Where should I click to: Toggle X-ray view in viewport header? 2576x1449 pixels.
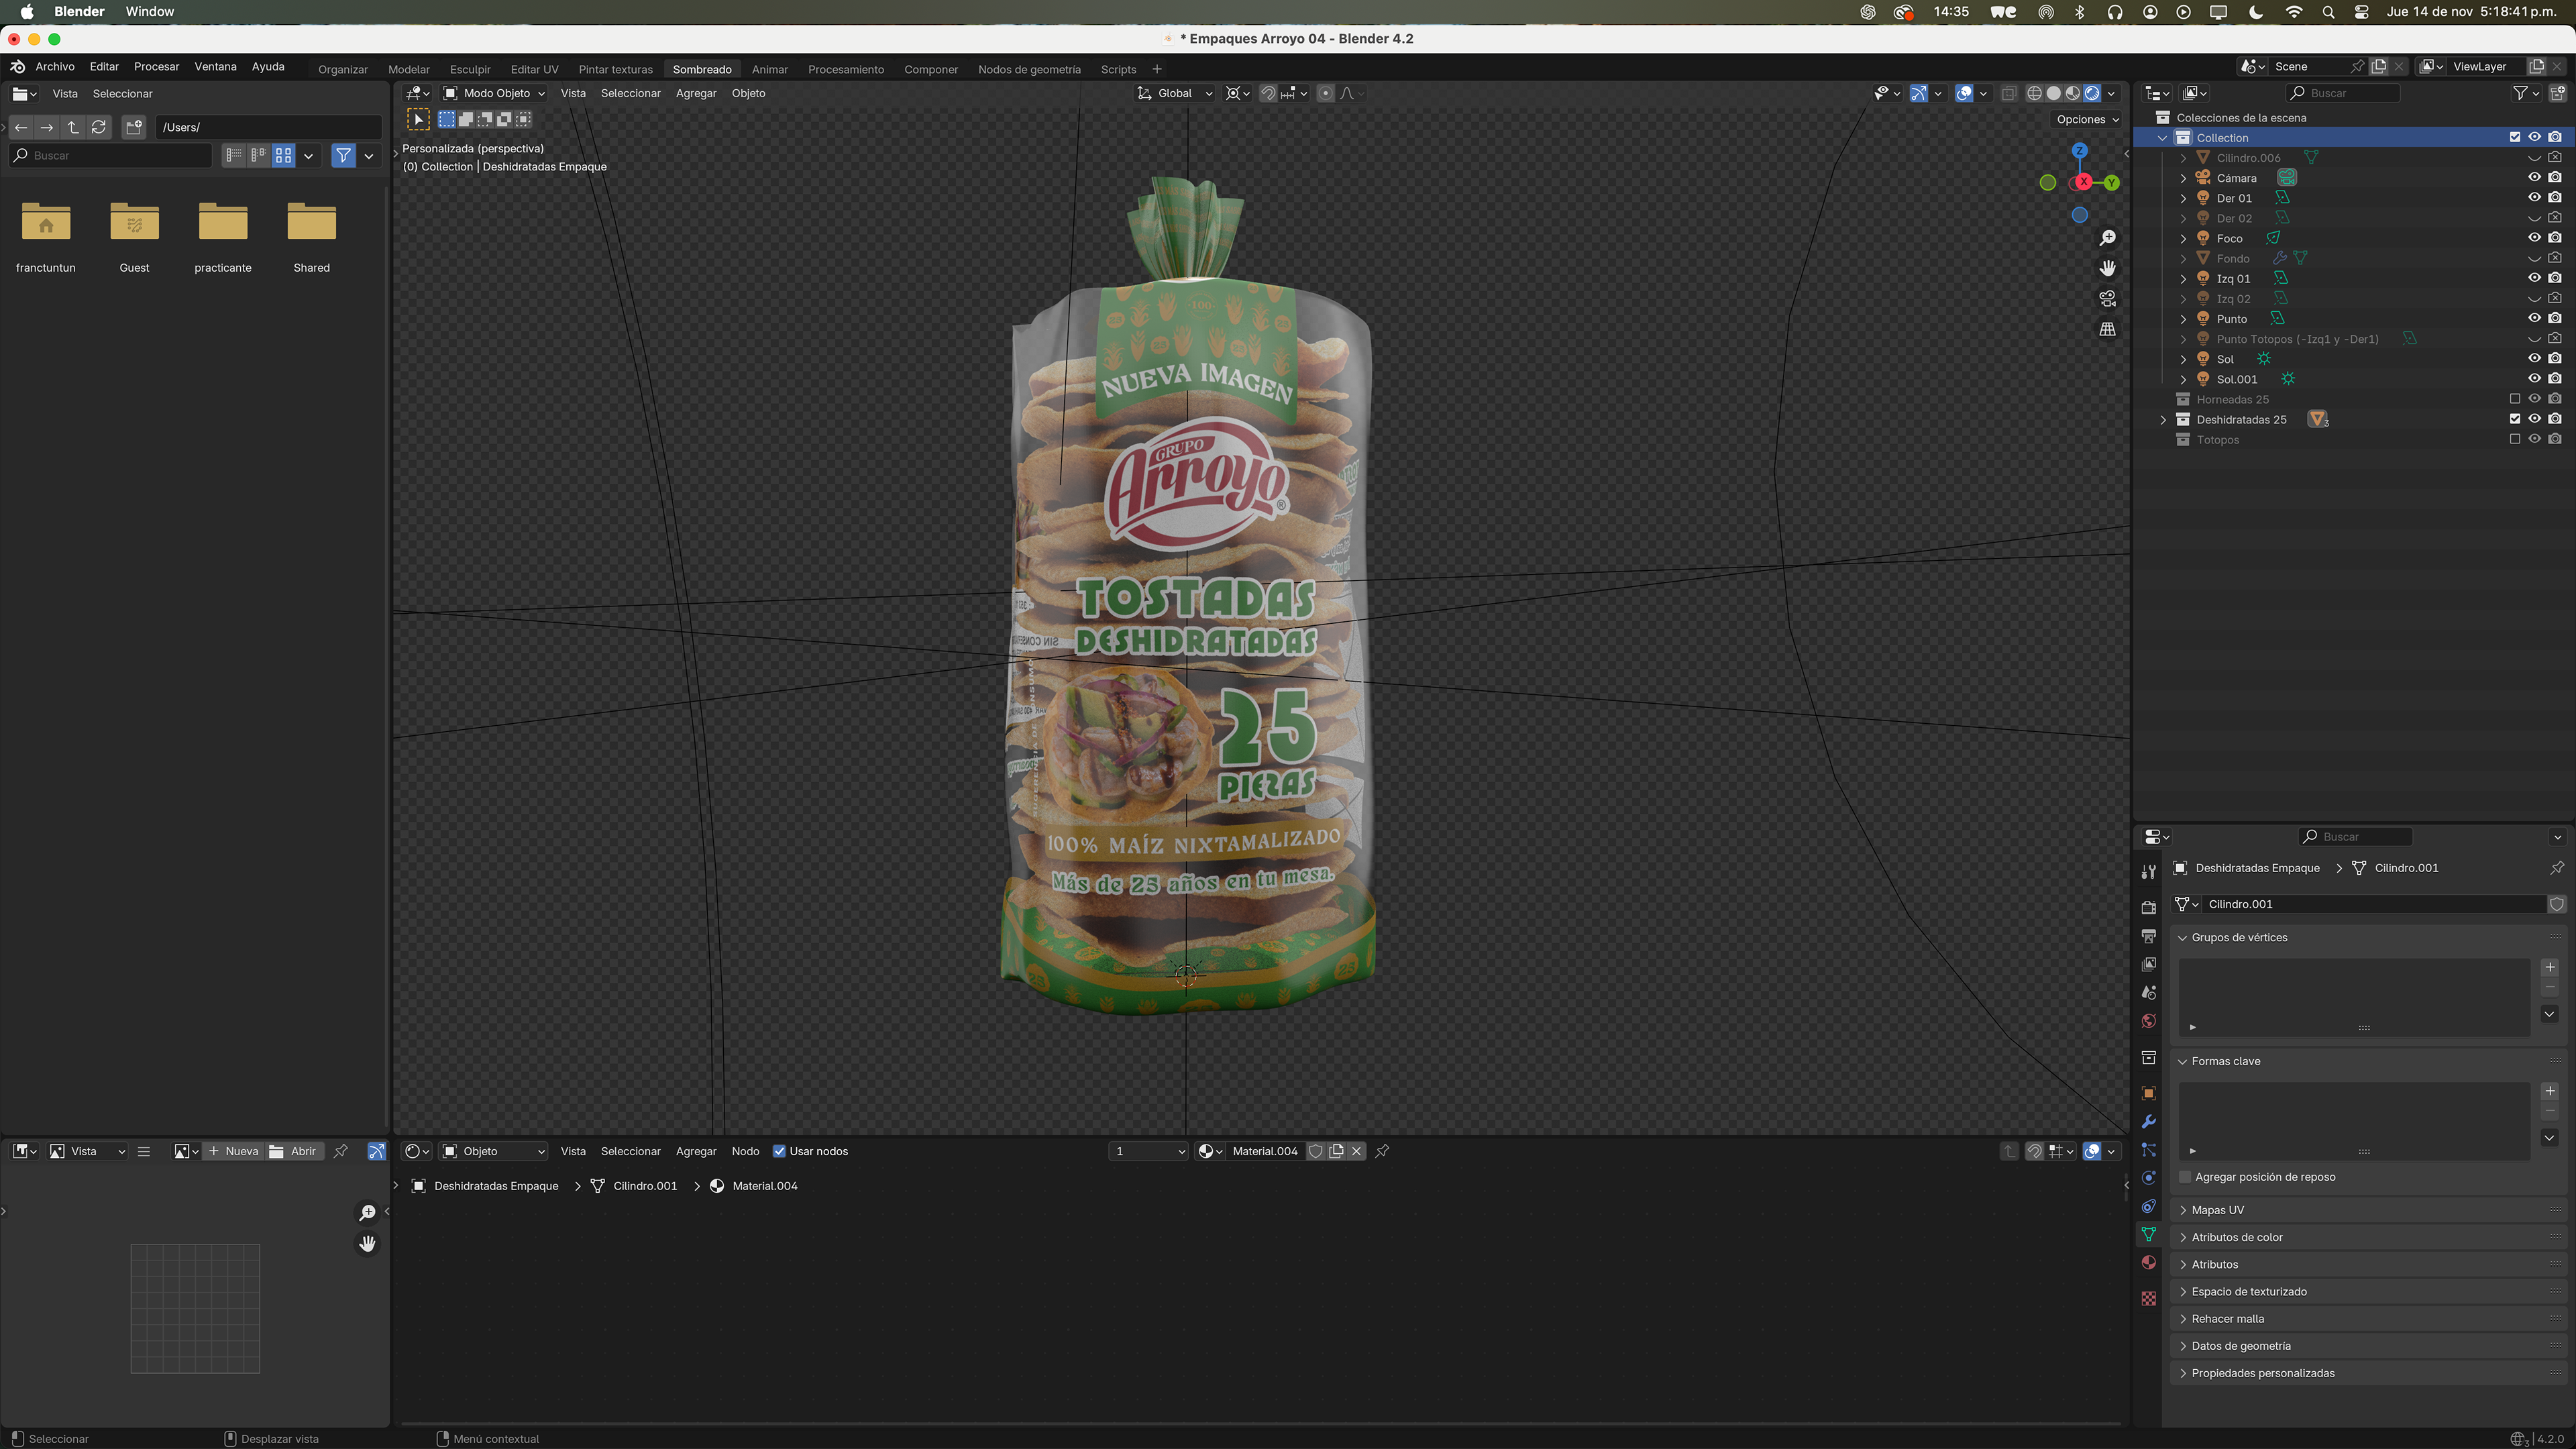2008,93
